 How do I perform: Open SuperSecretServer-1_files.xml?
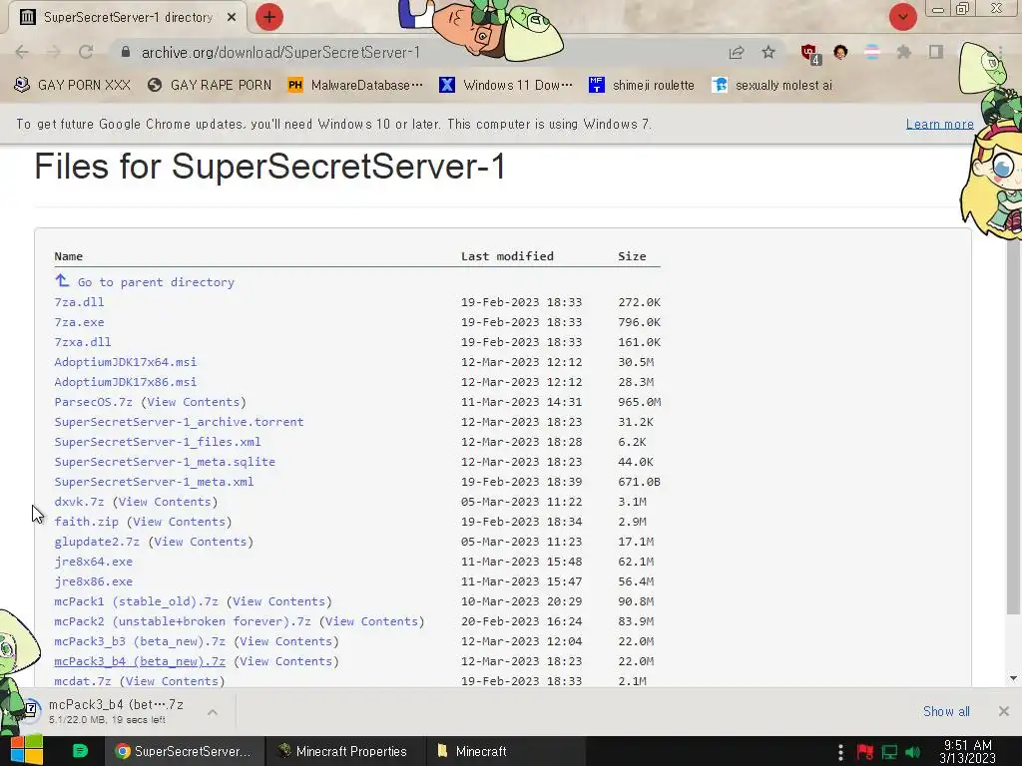pyautogui.click(x=158, y=442)
